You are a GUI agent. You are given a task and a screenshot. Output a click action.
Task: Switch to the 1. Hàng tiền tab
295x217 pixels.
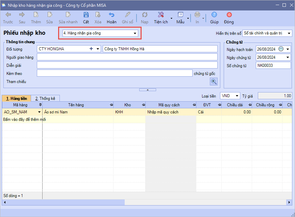16,99
